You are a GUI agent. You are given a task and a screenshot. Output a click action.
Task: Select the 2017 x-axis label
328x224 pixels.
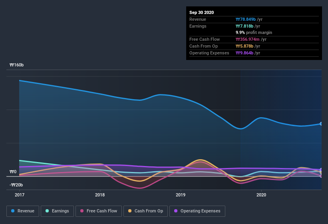(20, 195)
